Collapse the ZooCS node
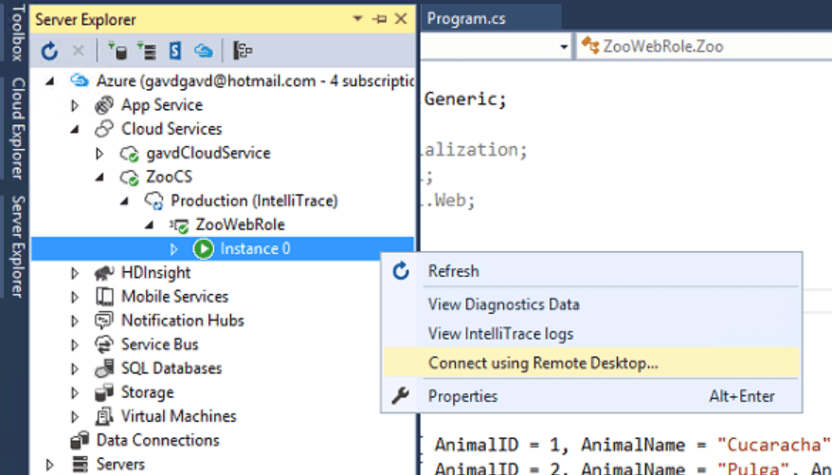The width and height of the screenshot is (832, 475). (99, 177)
